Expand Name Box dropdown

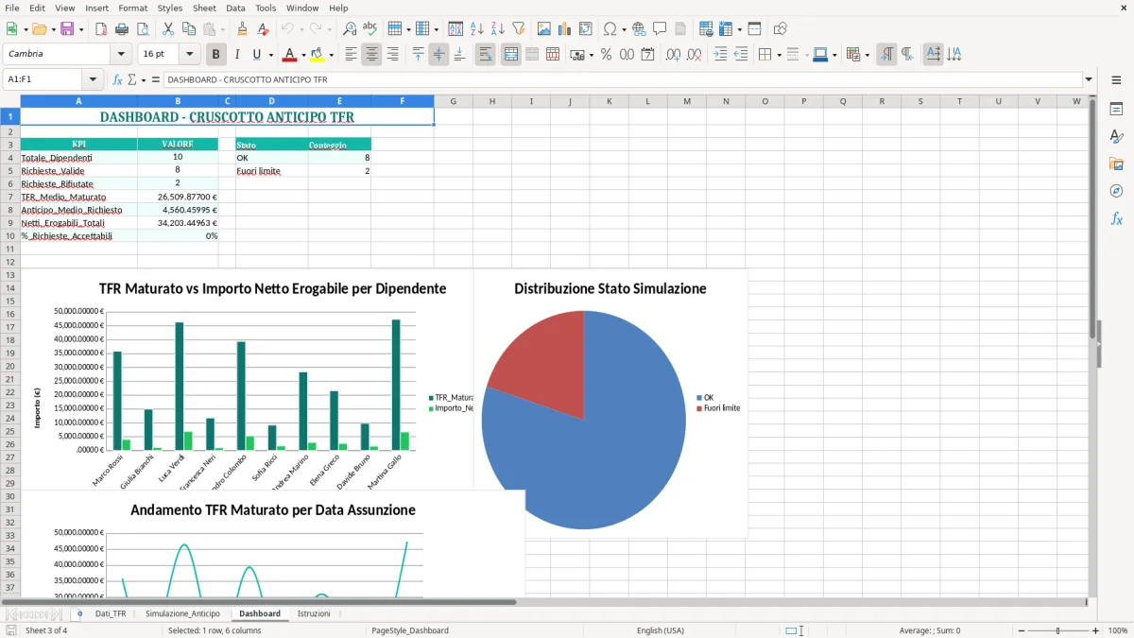[x=93, y=80]
